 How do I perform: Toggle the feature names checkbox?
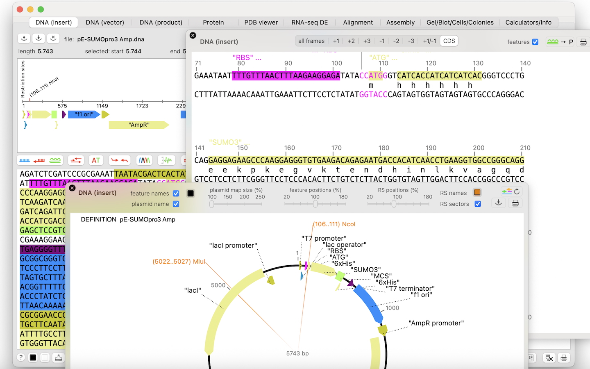176,194
